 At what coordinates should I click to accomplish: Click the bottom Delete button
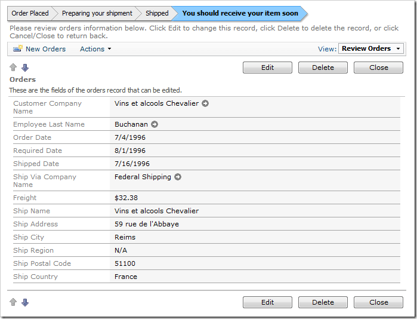click(323, 302)
